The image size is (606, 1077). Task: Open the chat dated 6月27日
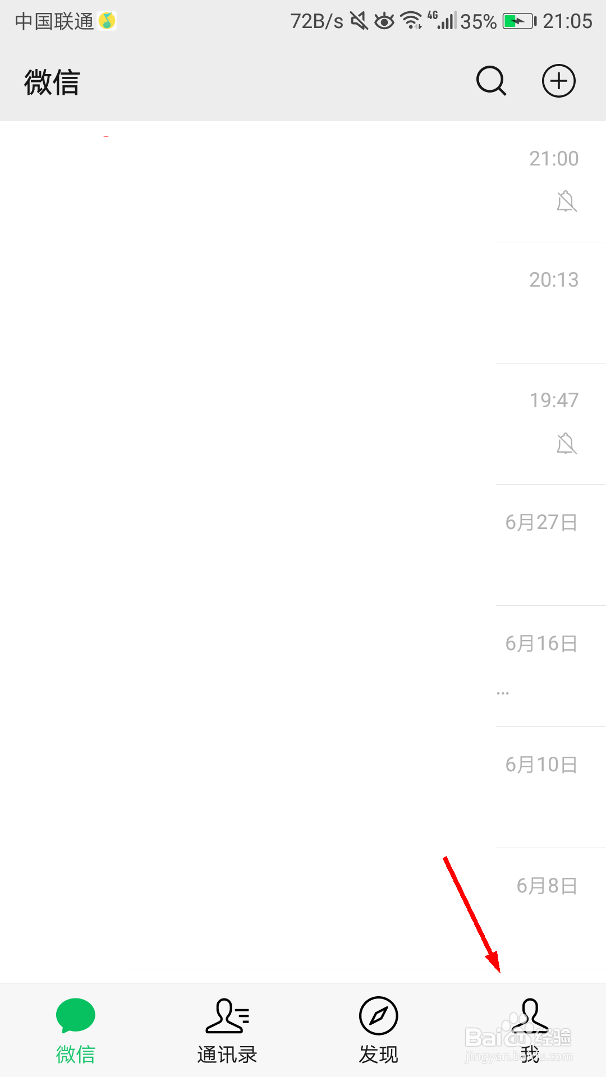coord(303,545)
